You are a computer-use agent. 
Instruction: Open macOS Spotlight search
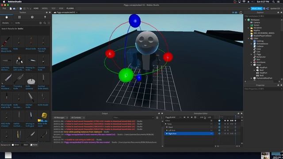[x=273, y=2]
